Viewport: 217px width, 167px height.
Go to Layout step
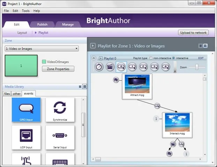pos(22,33)
